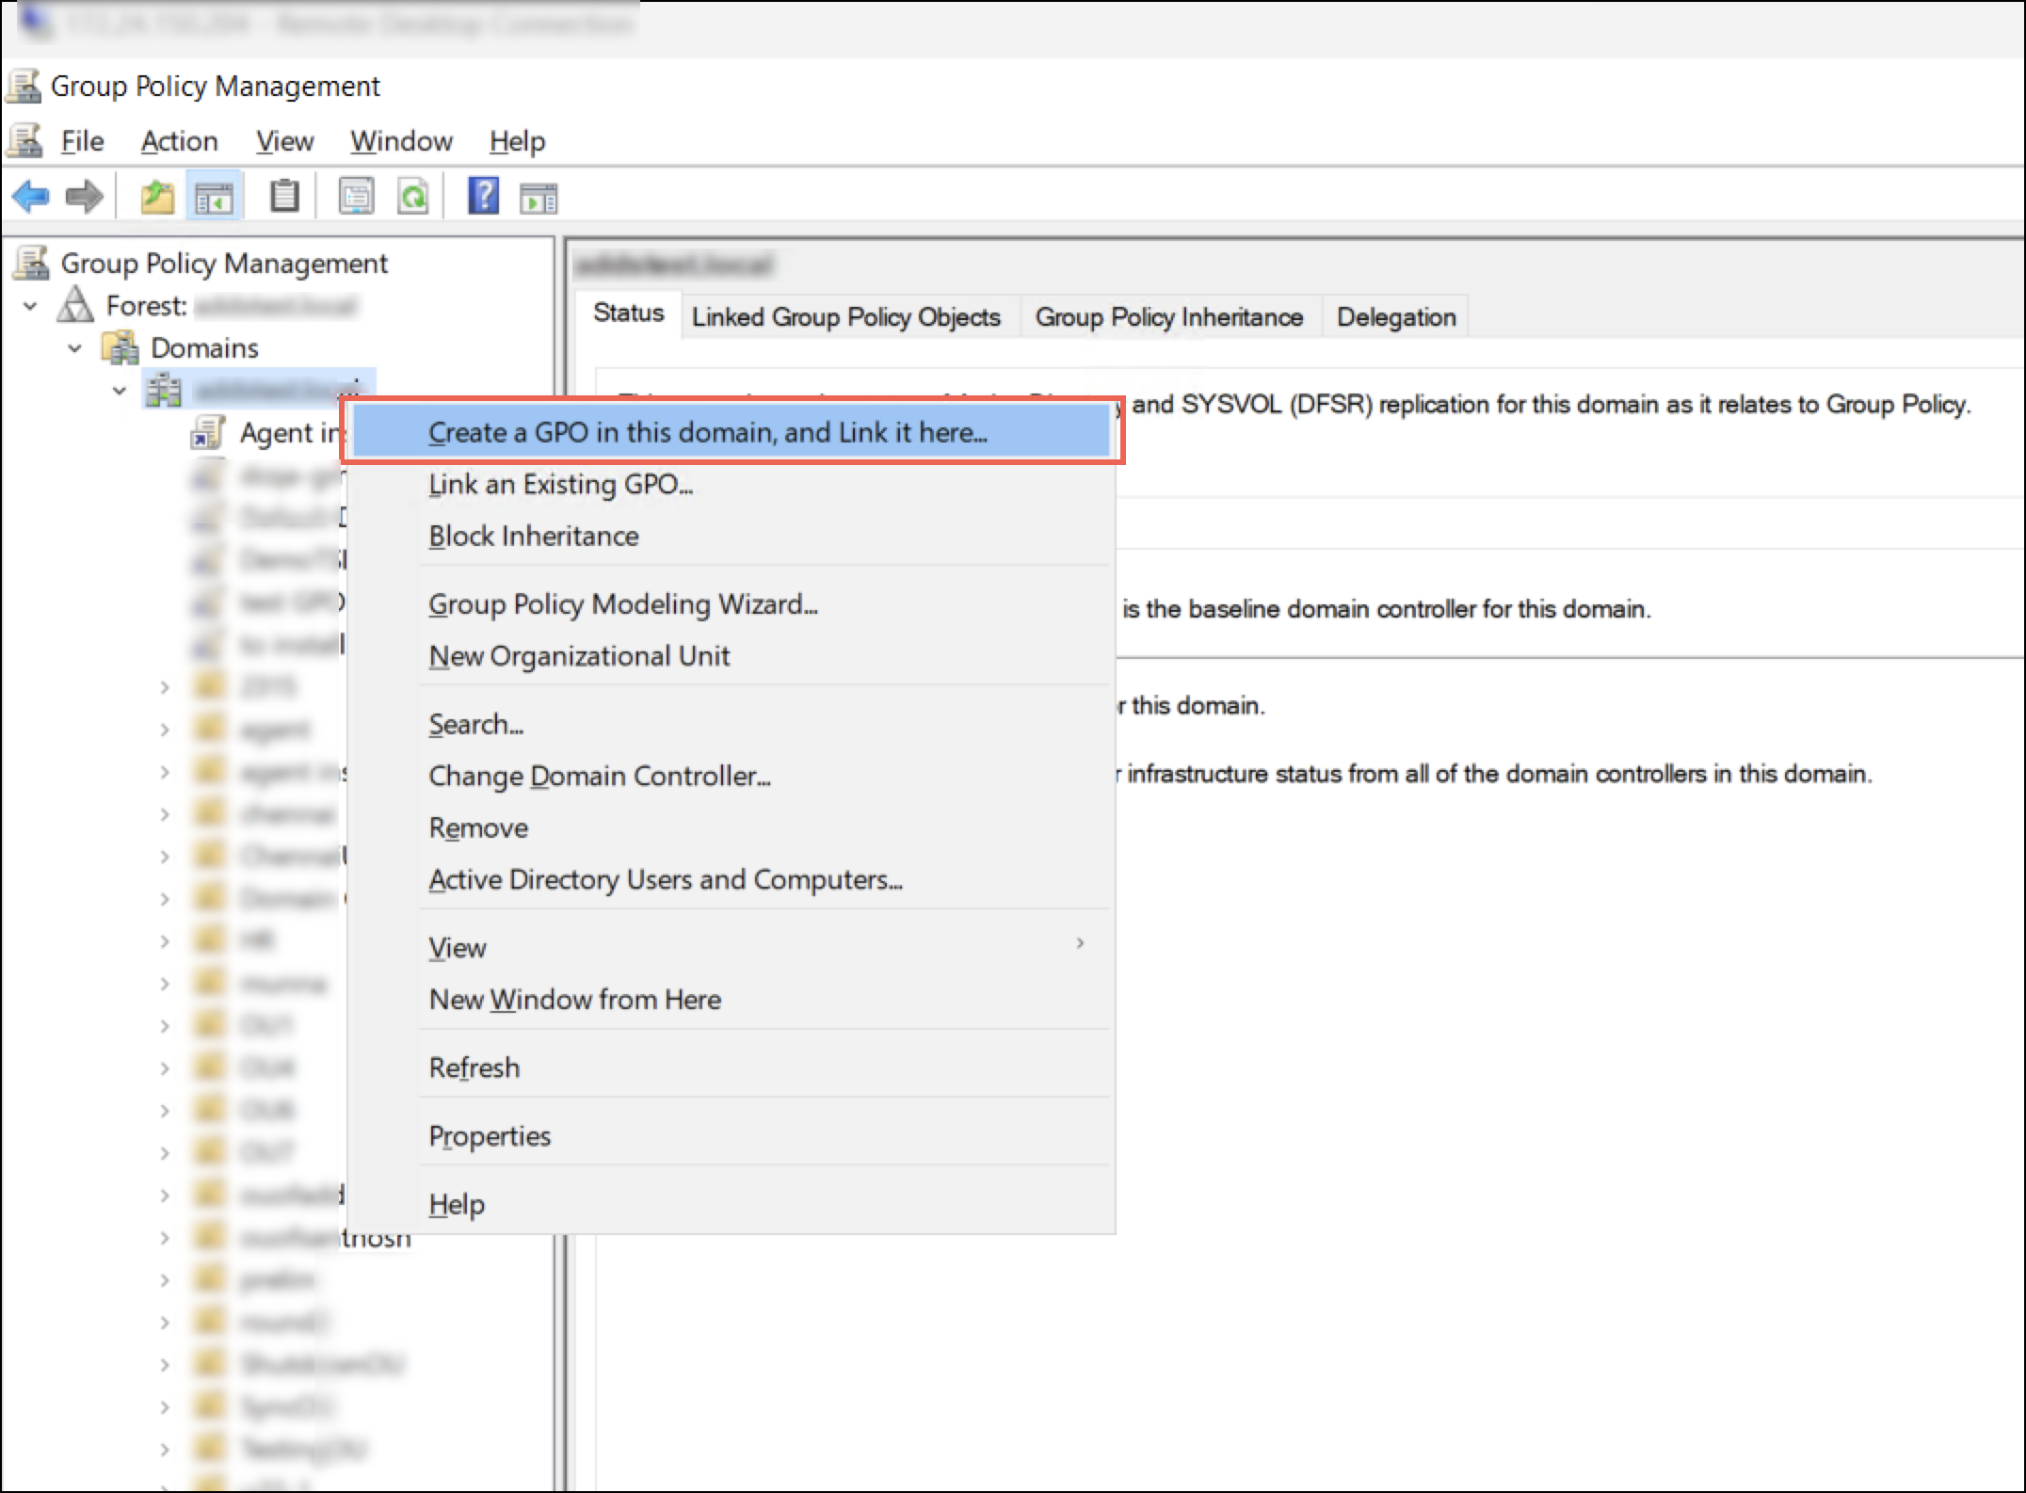Choose Create a GPO in this domain option
The height and width of the screenshot is (1493, 2026).
coord(707,432)
